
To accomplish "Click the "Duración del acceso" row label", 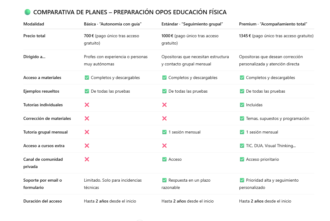I will point(42,201).
